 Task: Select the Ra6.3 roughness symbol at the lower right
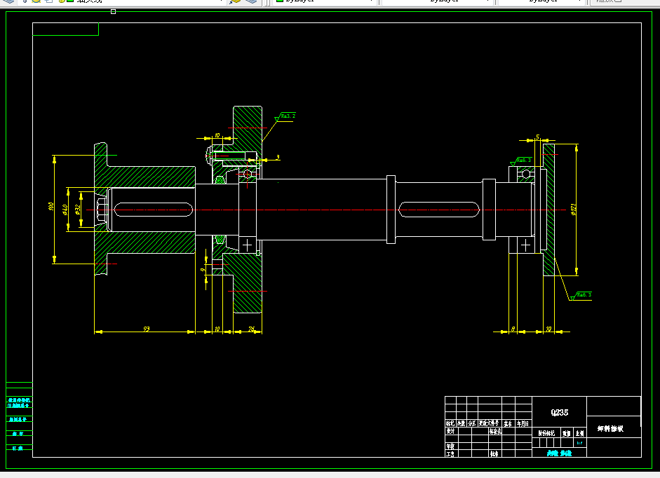pos(581,296)
